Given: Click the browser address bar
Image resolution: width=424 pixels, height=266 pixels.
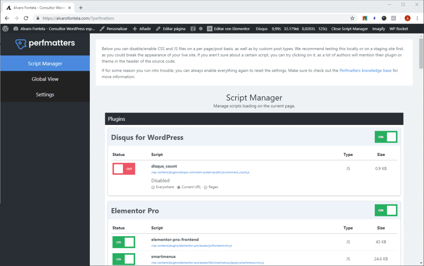Looking at the screenshot, I should (x=186, y=18).
